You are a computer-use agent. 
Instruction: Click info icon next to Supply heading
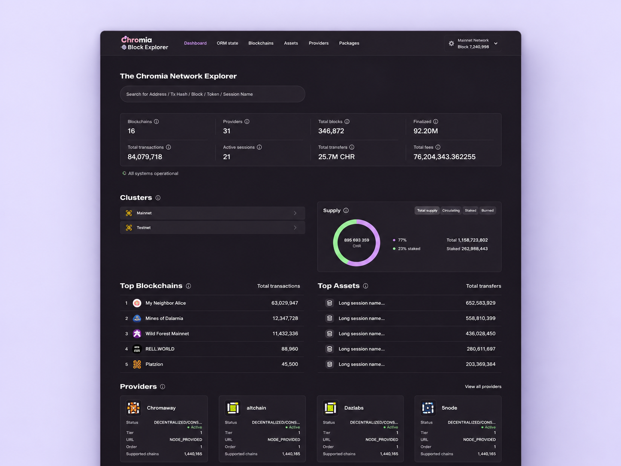coord(346,210)
